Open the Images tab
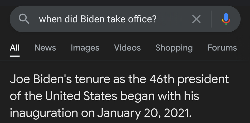The height and width of the screenshot is (123, 250). tap(85, 48)
